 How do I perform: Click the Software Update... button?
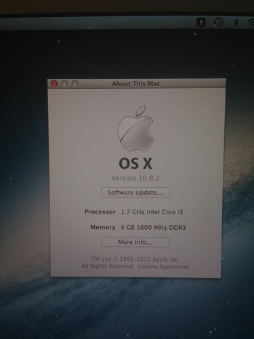click(135, 193)
